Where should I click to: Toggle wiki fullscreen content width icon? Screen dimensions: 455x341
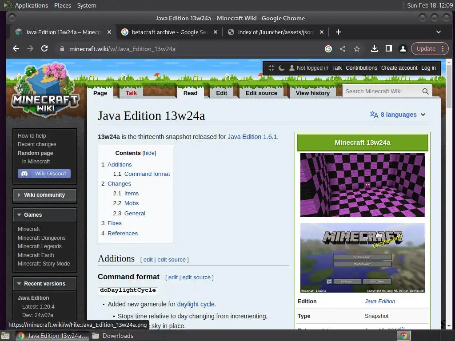tap(271, 68)
